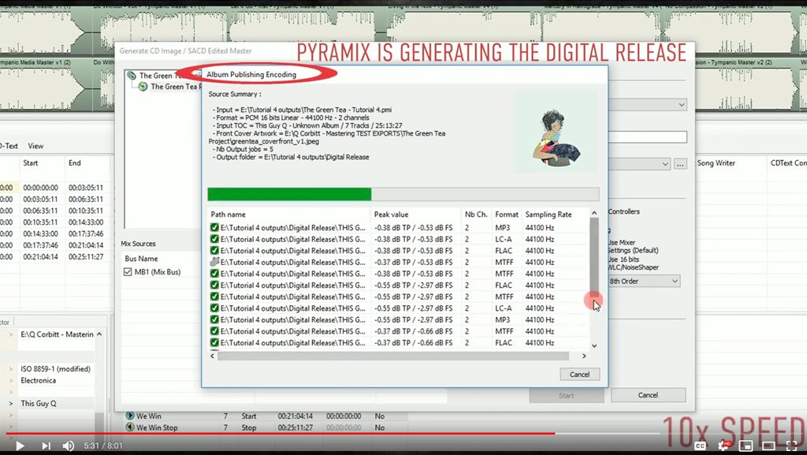Click the We Win Stop marker icon
This screenshot has height=455, width=807.
130,427
